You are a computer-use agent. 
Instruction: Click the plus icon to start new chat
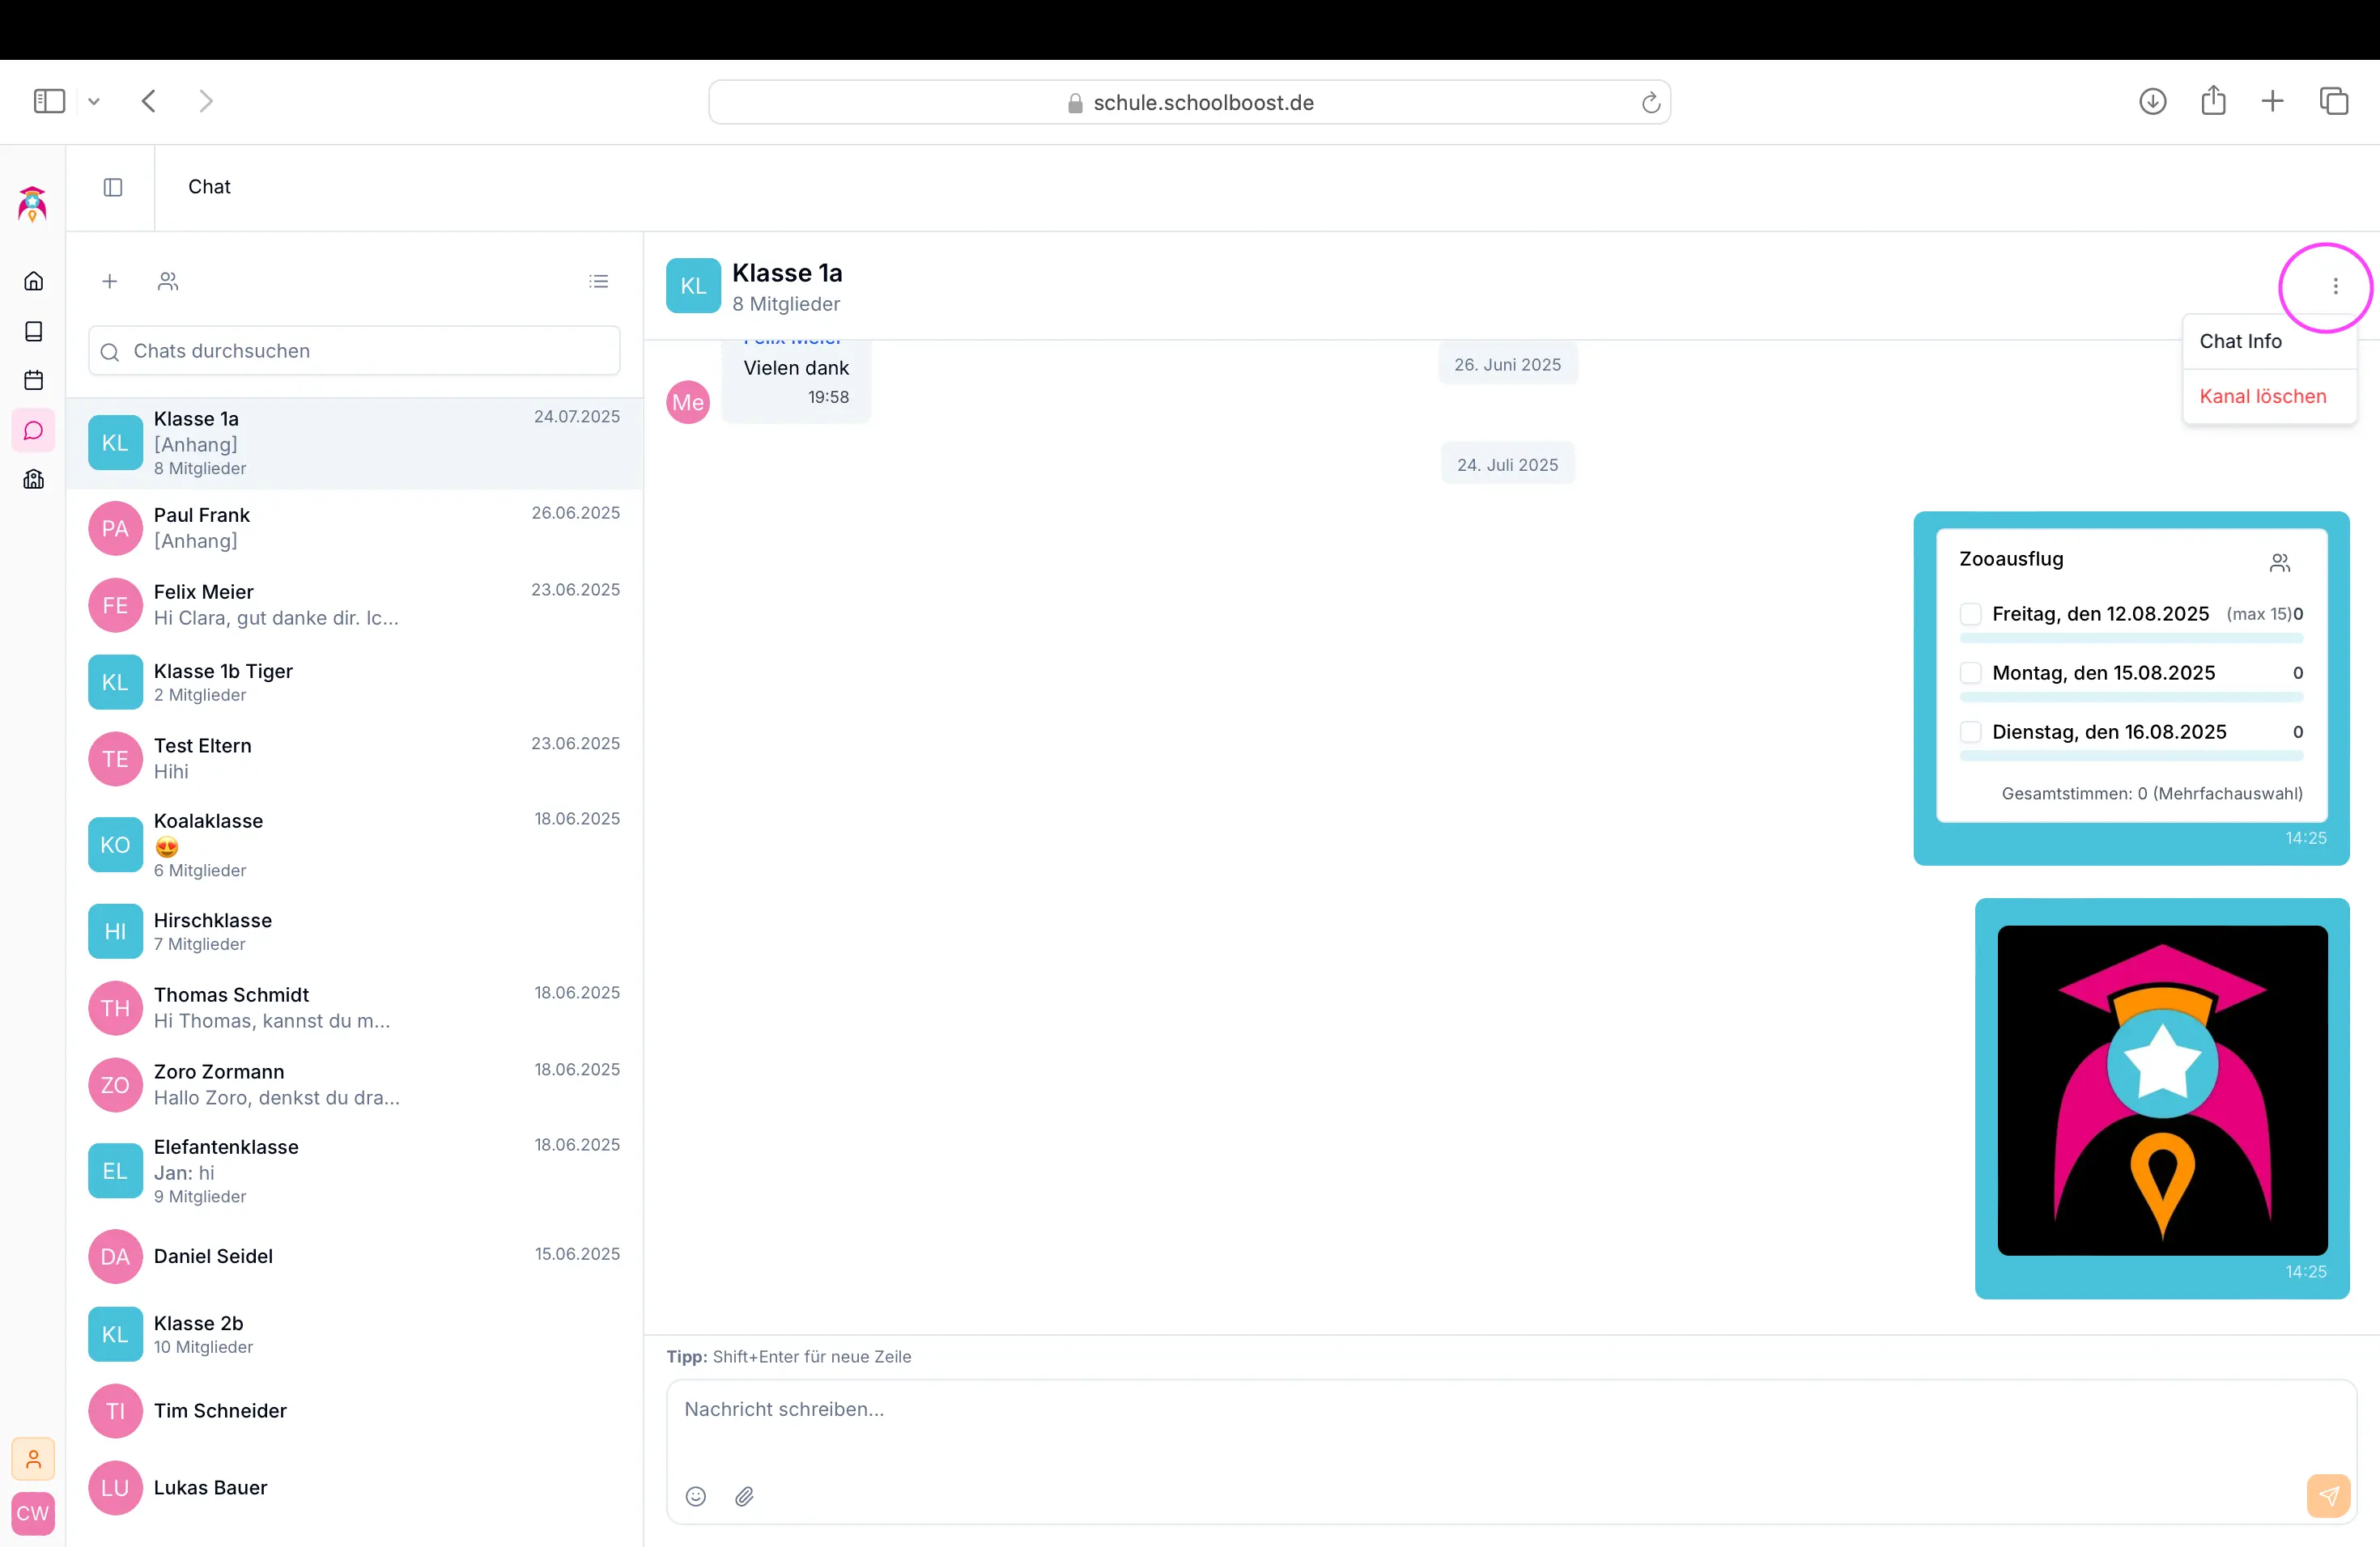pos(110,282)
